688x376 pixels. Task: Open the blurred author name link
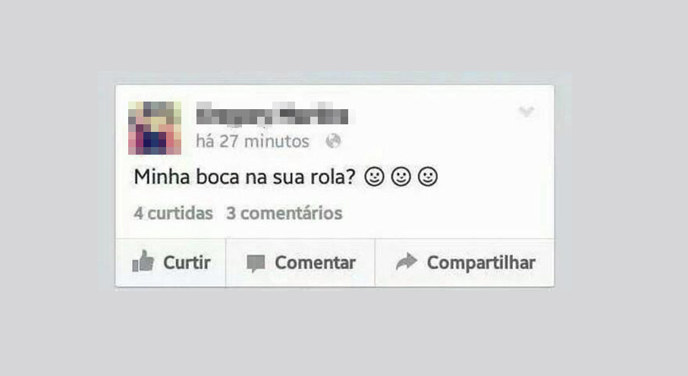point(272,114)
